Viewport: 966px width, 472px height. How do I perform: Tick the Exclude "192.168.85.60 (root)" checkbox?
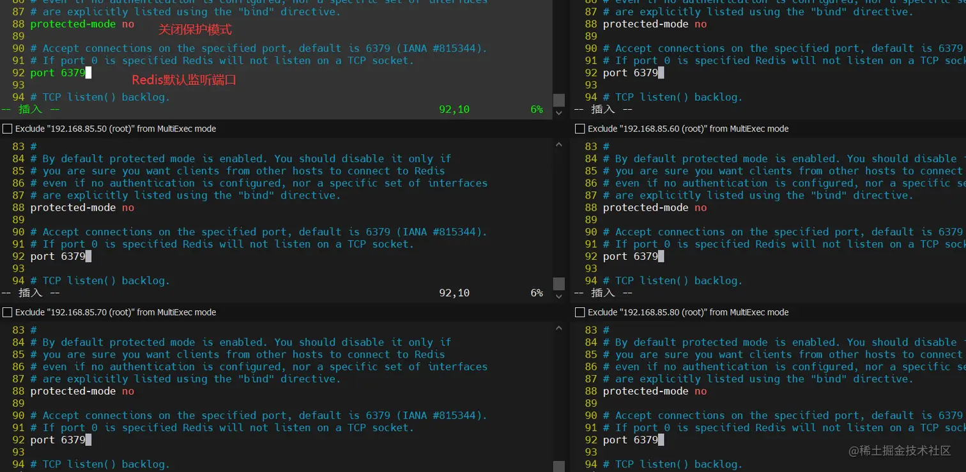click(580, 129)
